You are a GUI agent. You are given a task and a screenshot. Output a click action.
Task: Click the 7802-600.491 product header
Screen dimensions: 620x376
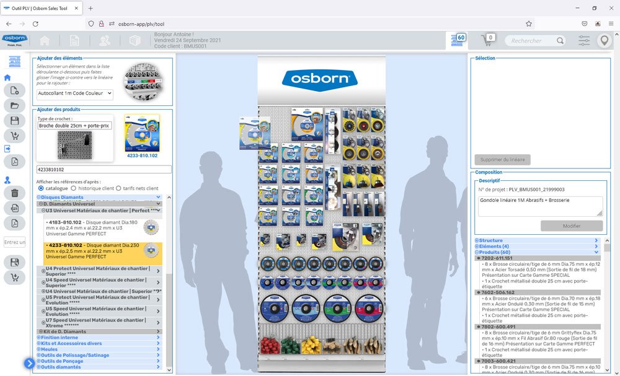[538, 326]
